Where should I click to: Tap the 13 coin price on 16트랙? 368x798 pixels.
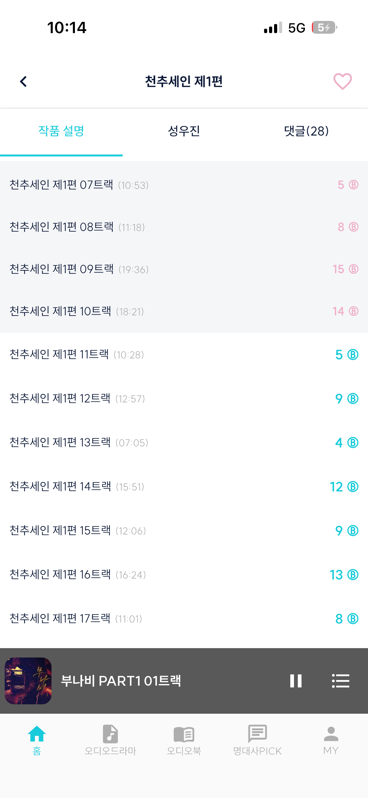(x=344, y=575)
